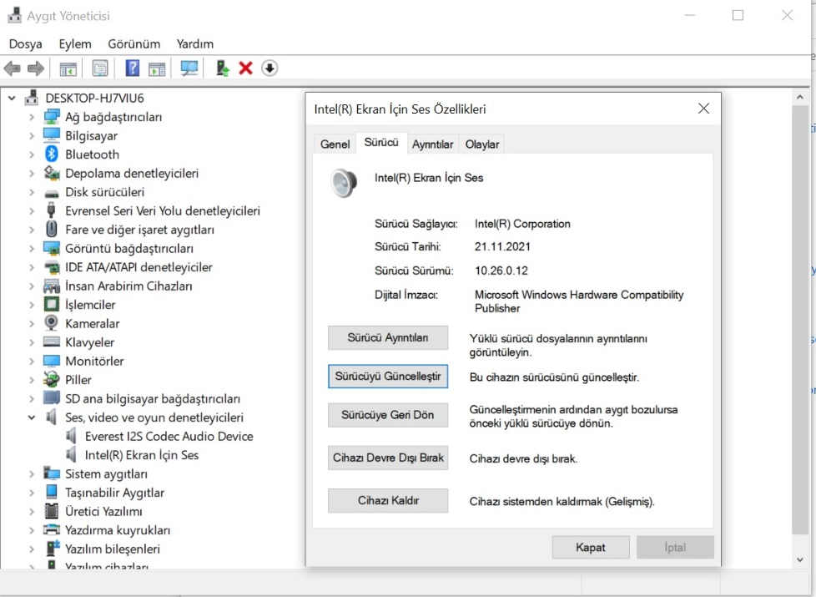Click the Monitörler display icon
816x597 pixels.
click(x=52, y=361)
